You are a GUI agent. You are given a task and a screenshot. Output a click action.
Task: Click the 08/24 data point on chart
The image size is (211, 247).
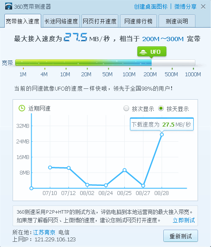point(106,185)
